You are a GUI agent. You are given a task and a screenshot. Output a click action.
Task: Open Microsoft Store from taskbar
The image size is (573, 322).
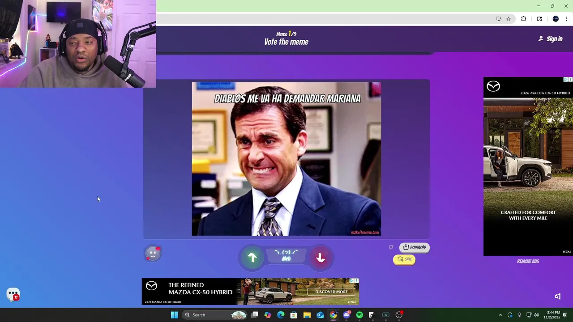click(294, 315)
